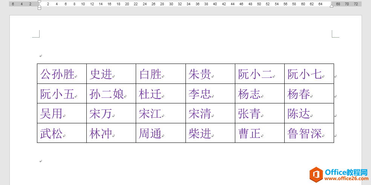Viewport: 371px width, 185px height.
Task: Click the table cell containing 柴进
Action: coord(210,133)
